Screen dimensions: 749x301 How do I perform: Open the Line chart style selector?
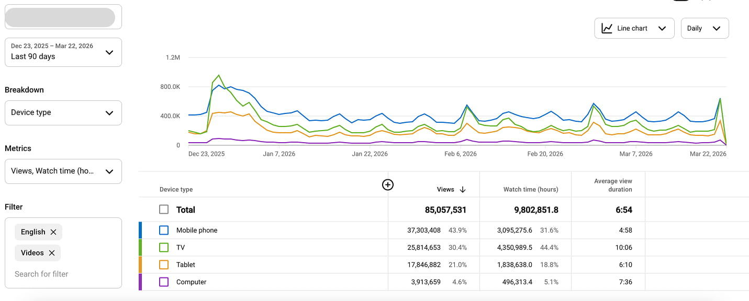(x=634, y=28)
